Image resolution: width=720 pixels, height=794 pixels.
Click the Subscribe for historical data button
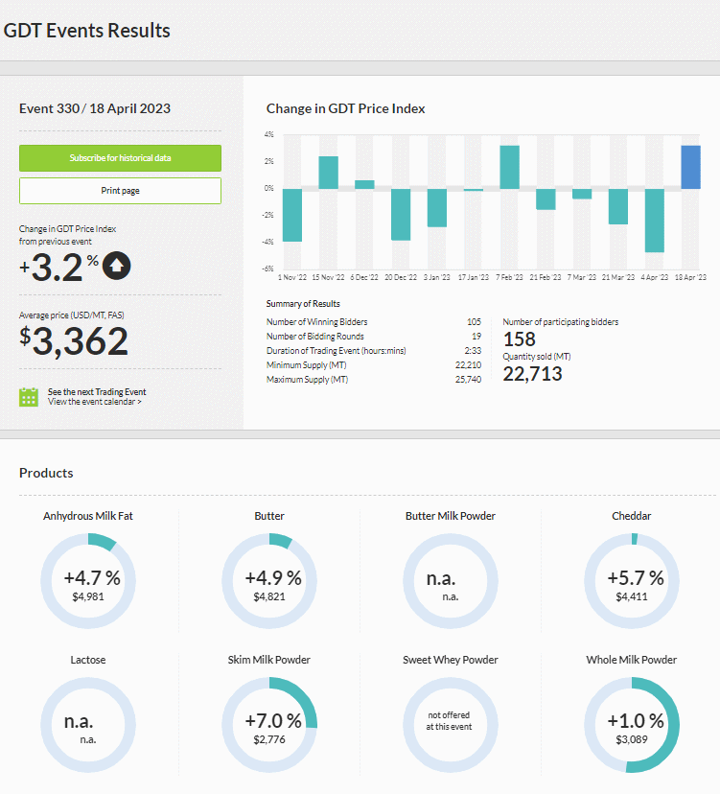(x=120, y=158)
